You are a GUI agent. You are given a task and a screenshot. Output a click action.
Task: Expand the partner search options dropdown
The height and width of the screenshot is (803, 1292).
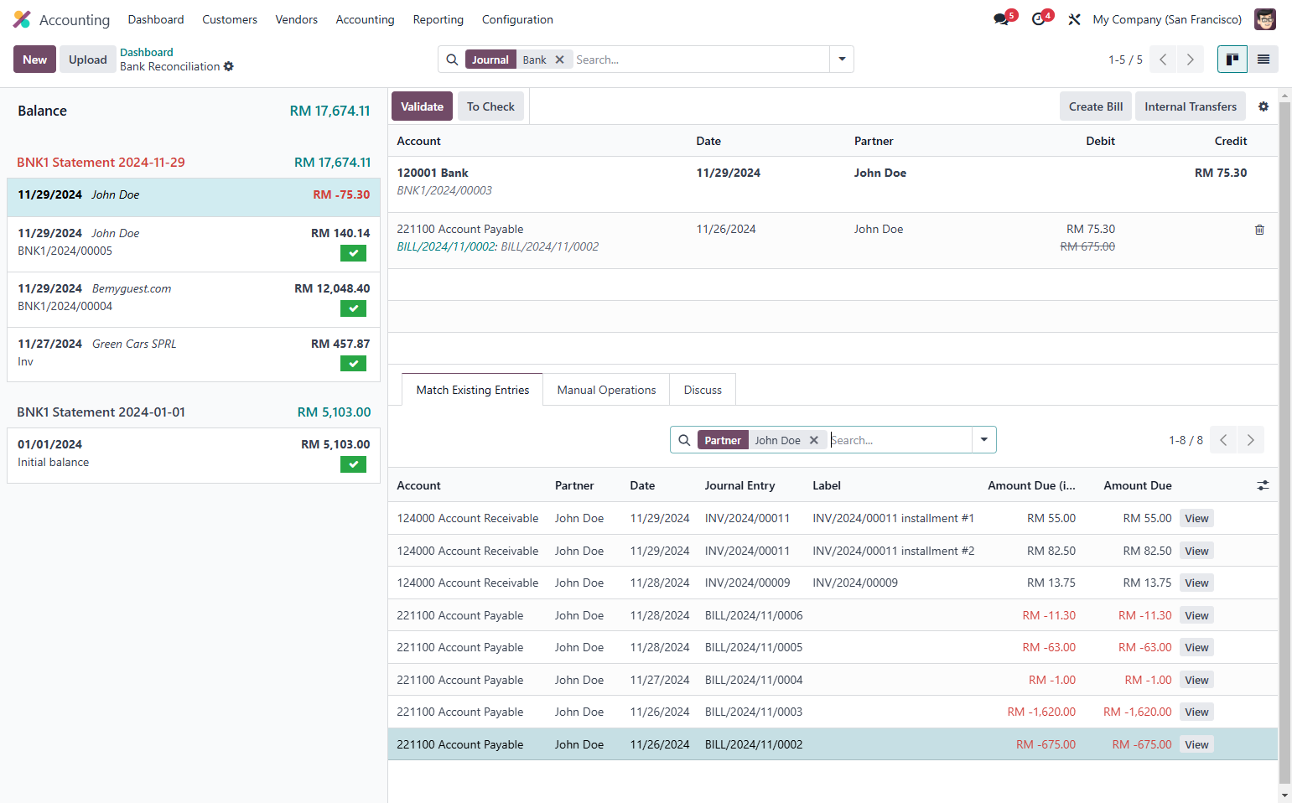coord(984,440)
